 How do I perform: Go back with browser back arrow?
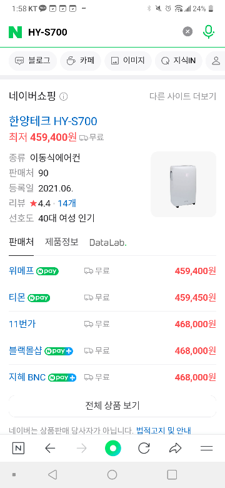(x=50, y=448)
